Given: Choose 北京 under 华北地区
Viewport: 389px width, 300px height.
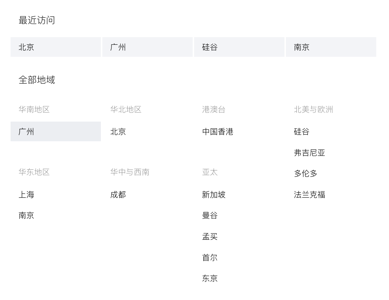Looking at the screenshot, I should pos(118,131).
